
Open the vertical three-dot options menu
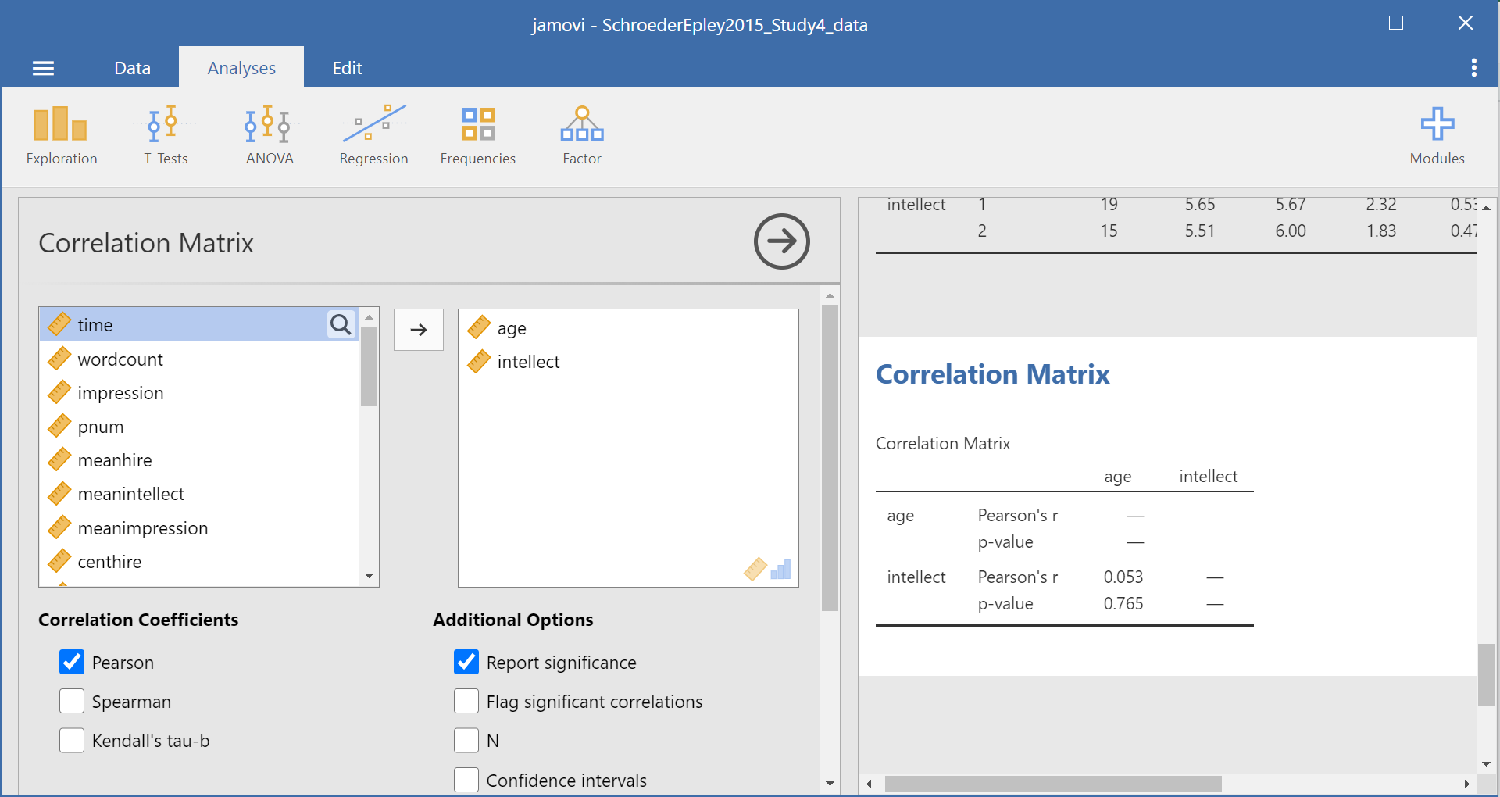1473,68
